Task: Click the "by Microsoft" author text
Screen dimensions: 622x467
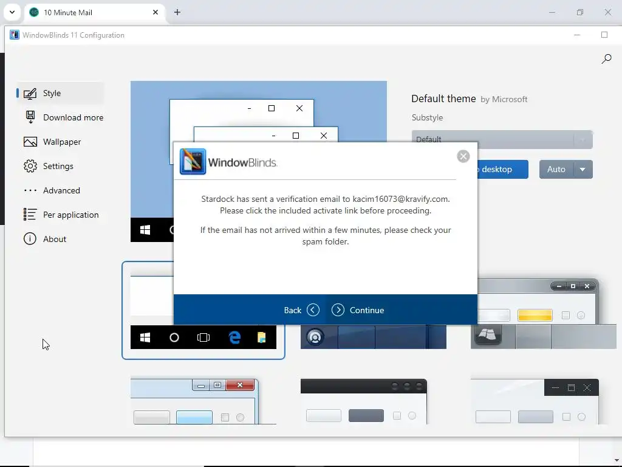Action: [504, 99]
